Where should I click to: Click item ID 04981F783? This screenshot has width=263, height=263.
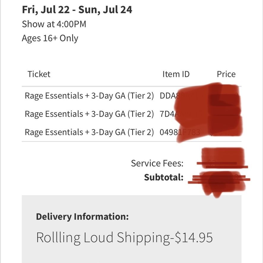click(x=180, y=132)
